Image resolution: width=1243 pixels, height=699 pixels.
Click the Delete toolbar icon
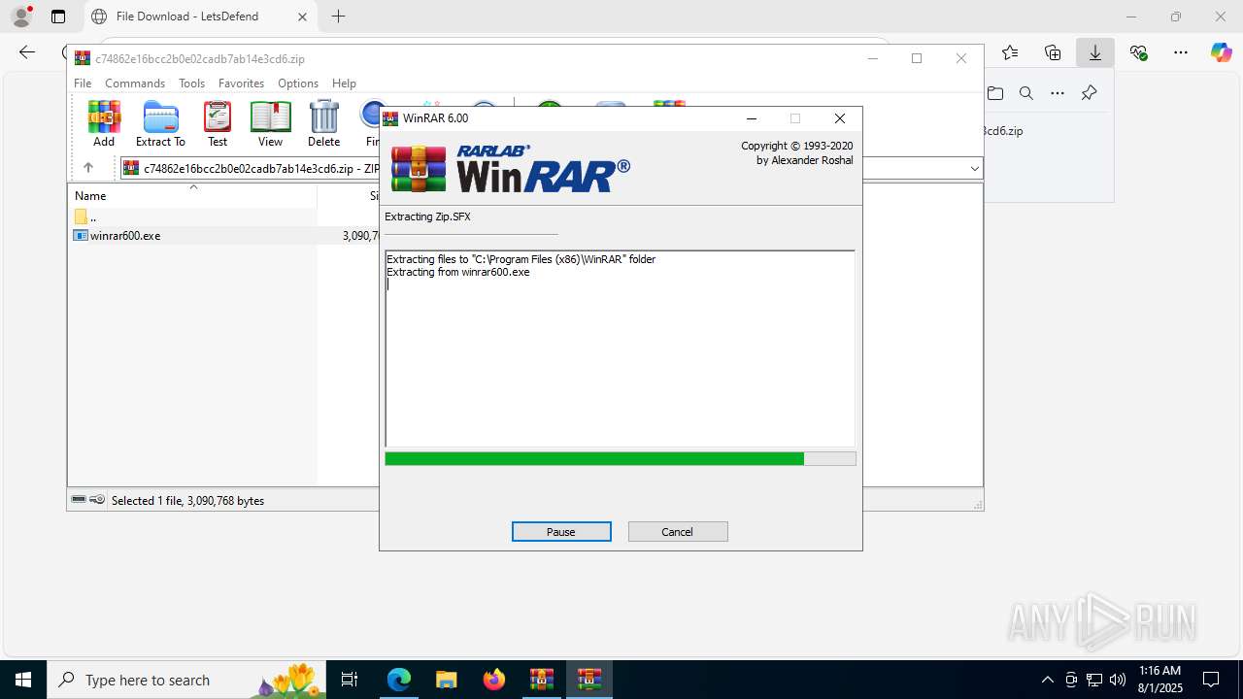tap(323, 123)
